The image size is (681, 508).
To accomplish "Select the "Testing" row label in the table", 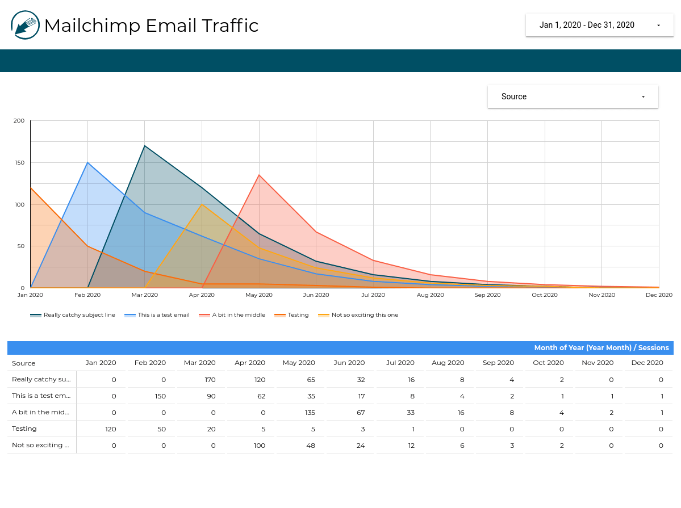I will pyautogui.click(x=24, y=429).
